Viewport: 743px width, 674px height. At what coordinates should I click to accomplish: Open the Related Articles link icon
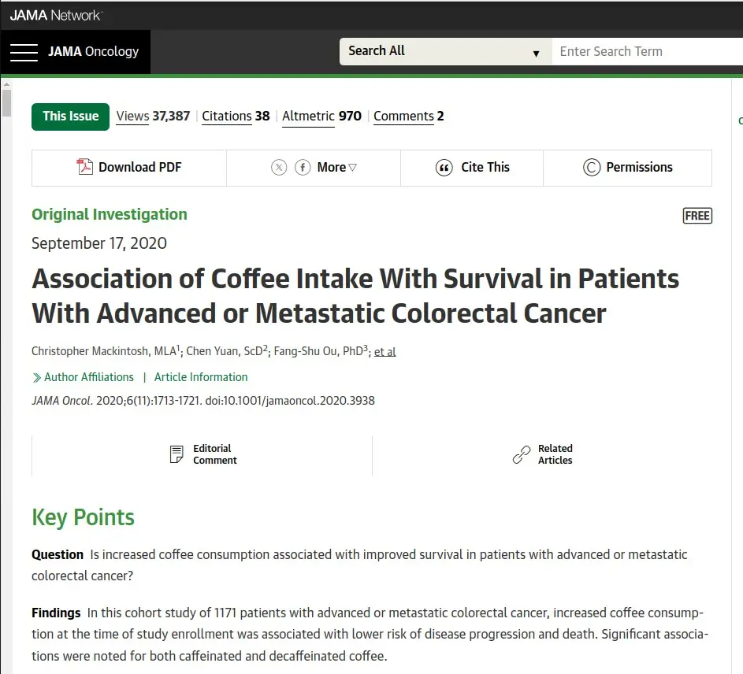[522, 454]
